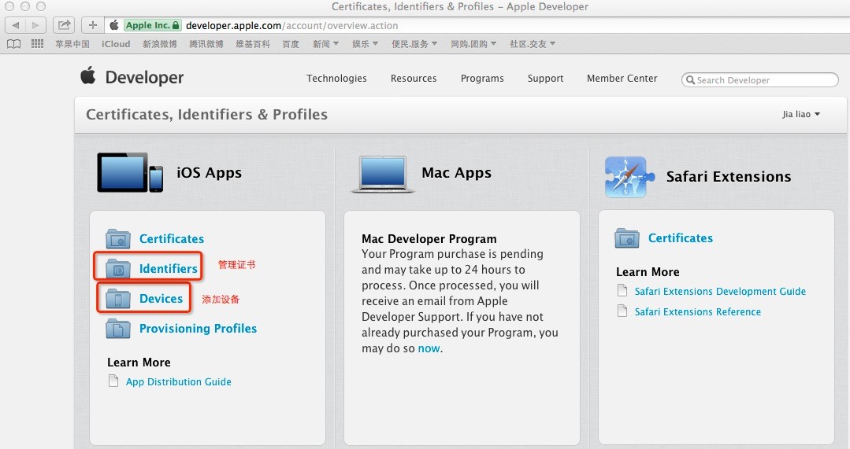Go forward using Safari's forward arrow

tap(35, 25)
